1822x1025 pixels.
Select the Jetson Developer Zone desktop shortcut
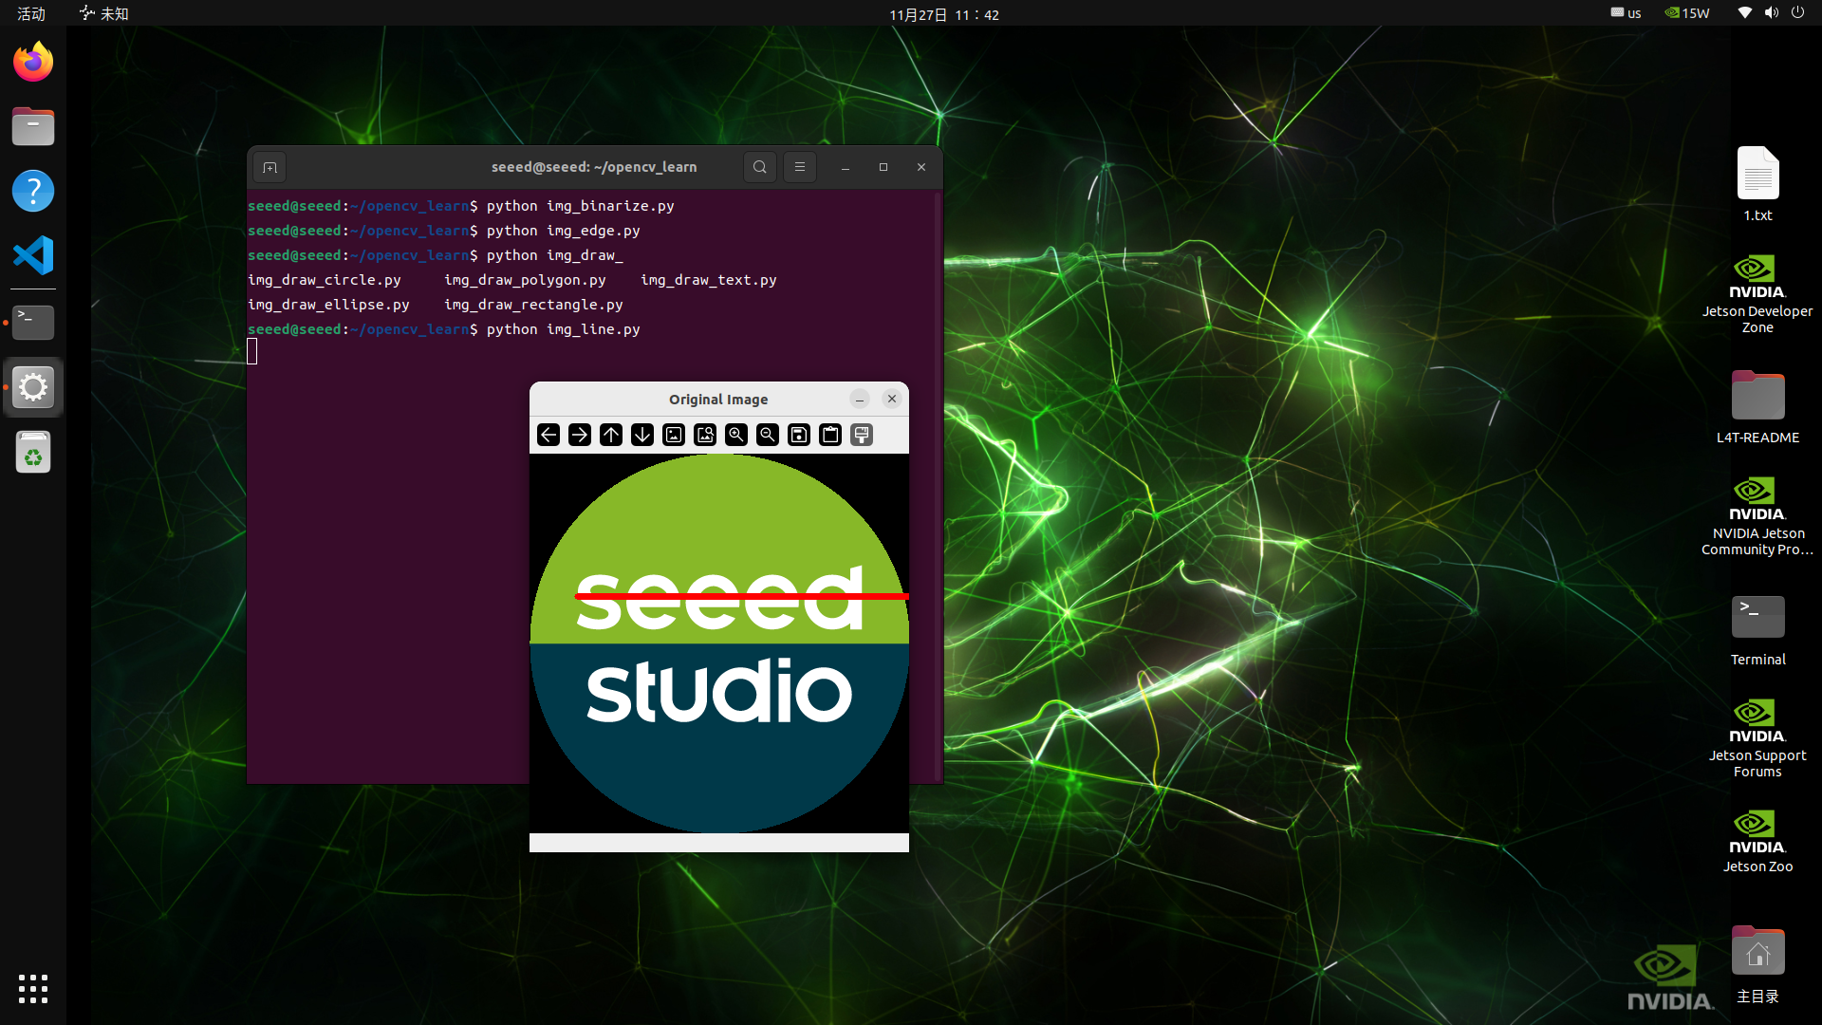(x=1757, y=294)
